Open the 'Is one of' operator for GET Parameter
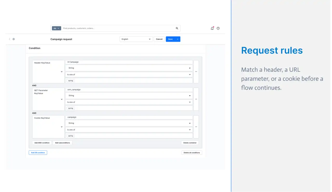The image size is (332, 192). [129, 102]
